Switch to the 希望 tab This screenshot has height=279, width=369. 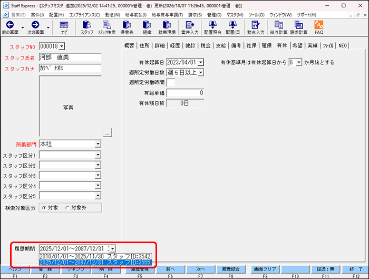click(x=297, y=45)
